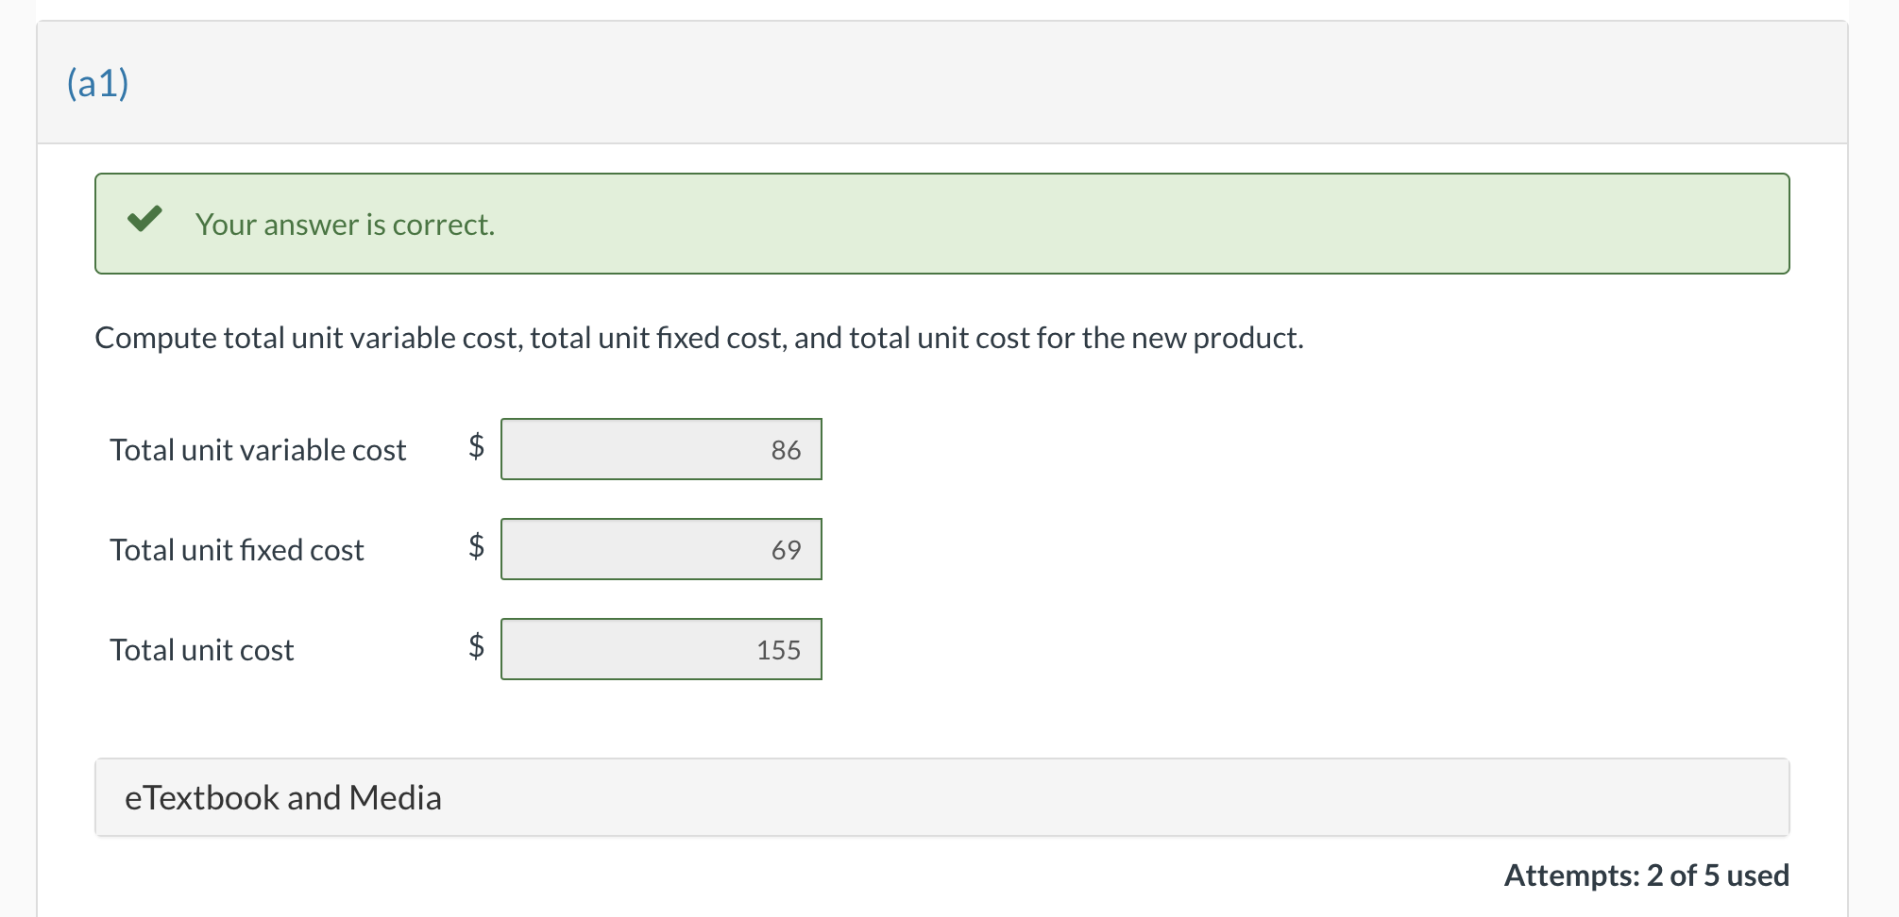Click the compute instructions sentence

click(699, 338)
